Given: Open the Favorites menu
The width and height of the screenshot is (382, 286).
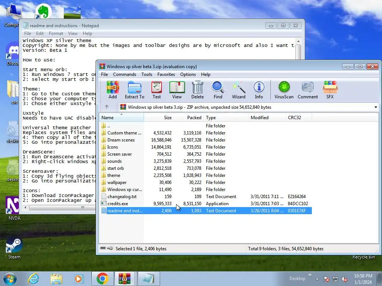Looking at the screenshot, I should coord(166,74).
